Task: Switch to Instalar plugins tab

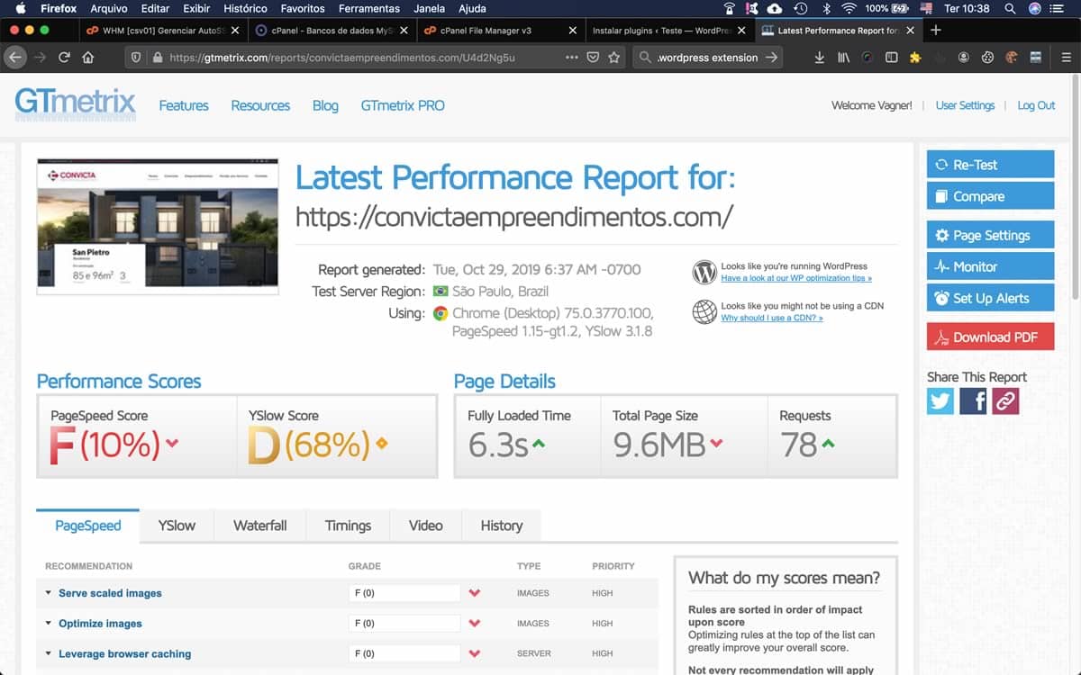Action: click(669, 30)
